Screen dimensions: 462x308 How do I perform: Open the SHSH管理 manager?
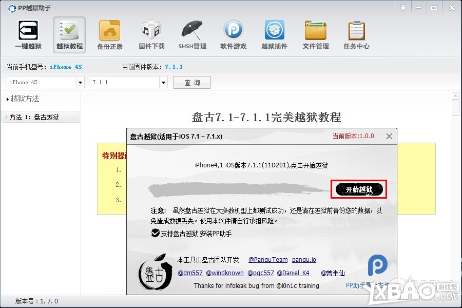pyautogui.click(x=192, y=33)
